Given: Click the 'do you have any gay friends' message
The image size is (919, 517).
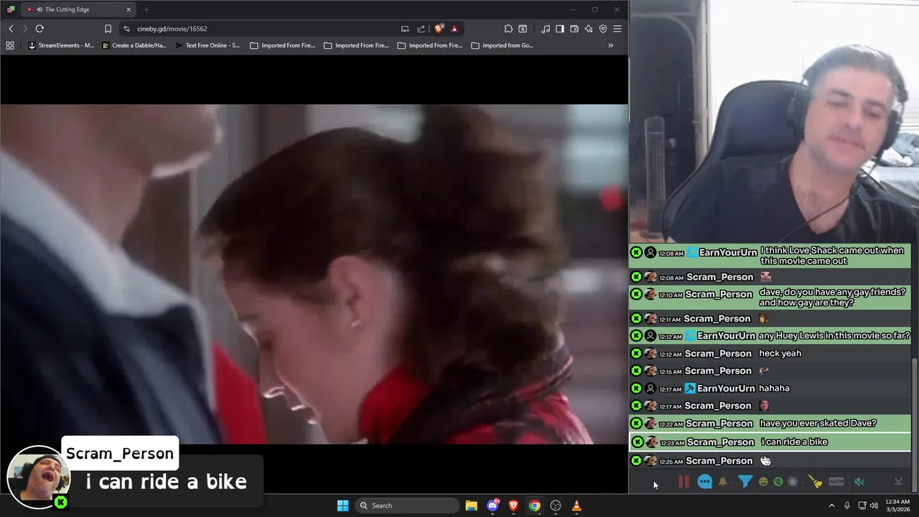Looking at the screenshot, I should [770, 298].
